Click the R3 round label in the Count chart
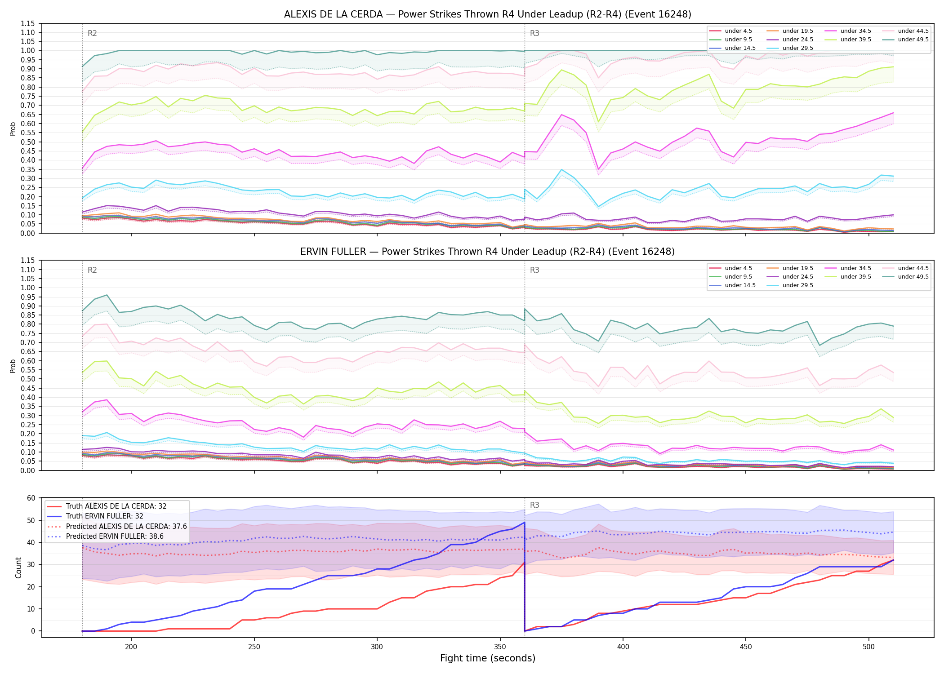 click(x=534, y=505)
